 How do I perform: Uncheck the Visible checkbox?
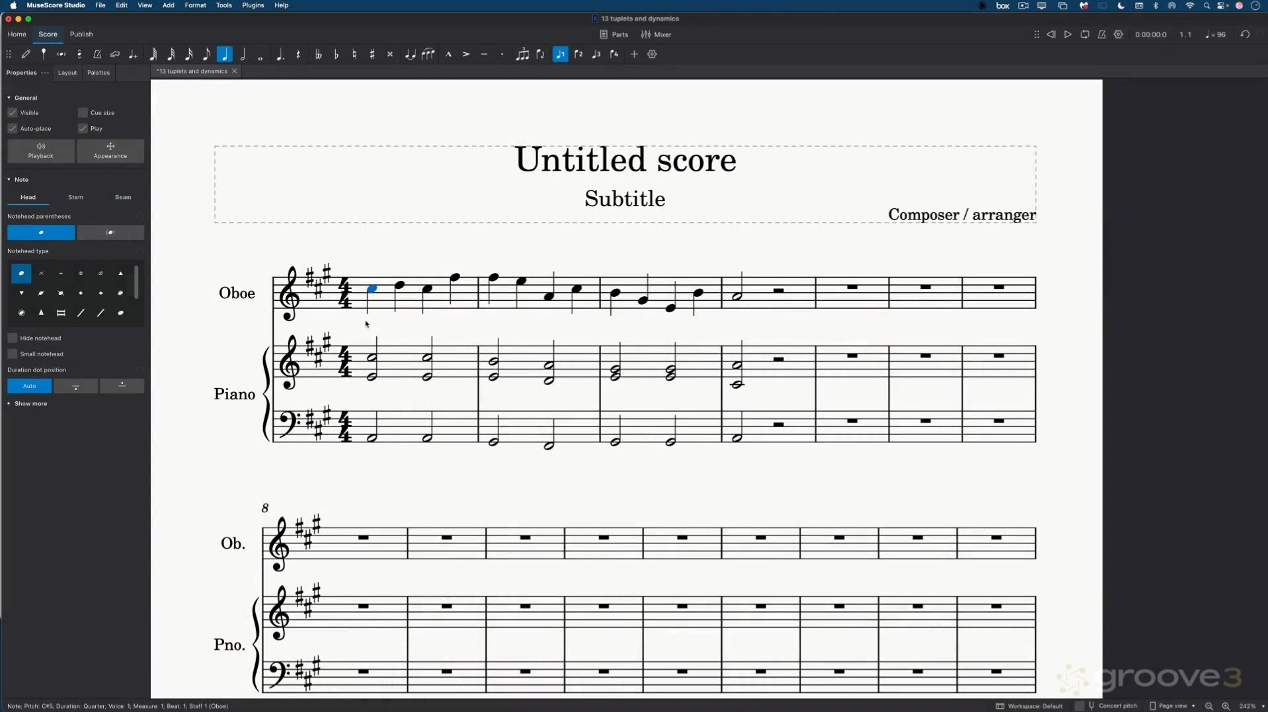pos(13,113)
